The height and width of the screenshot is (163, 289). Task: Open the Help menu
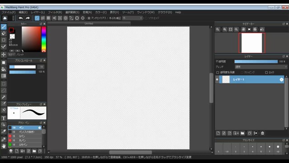click(x=178, y=12)
